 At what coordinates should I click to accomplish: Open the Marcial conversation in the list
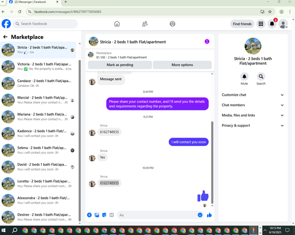point(38,100)
